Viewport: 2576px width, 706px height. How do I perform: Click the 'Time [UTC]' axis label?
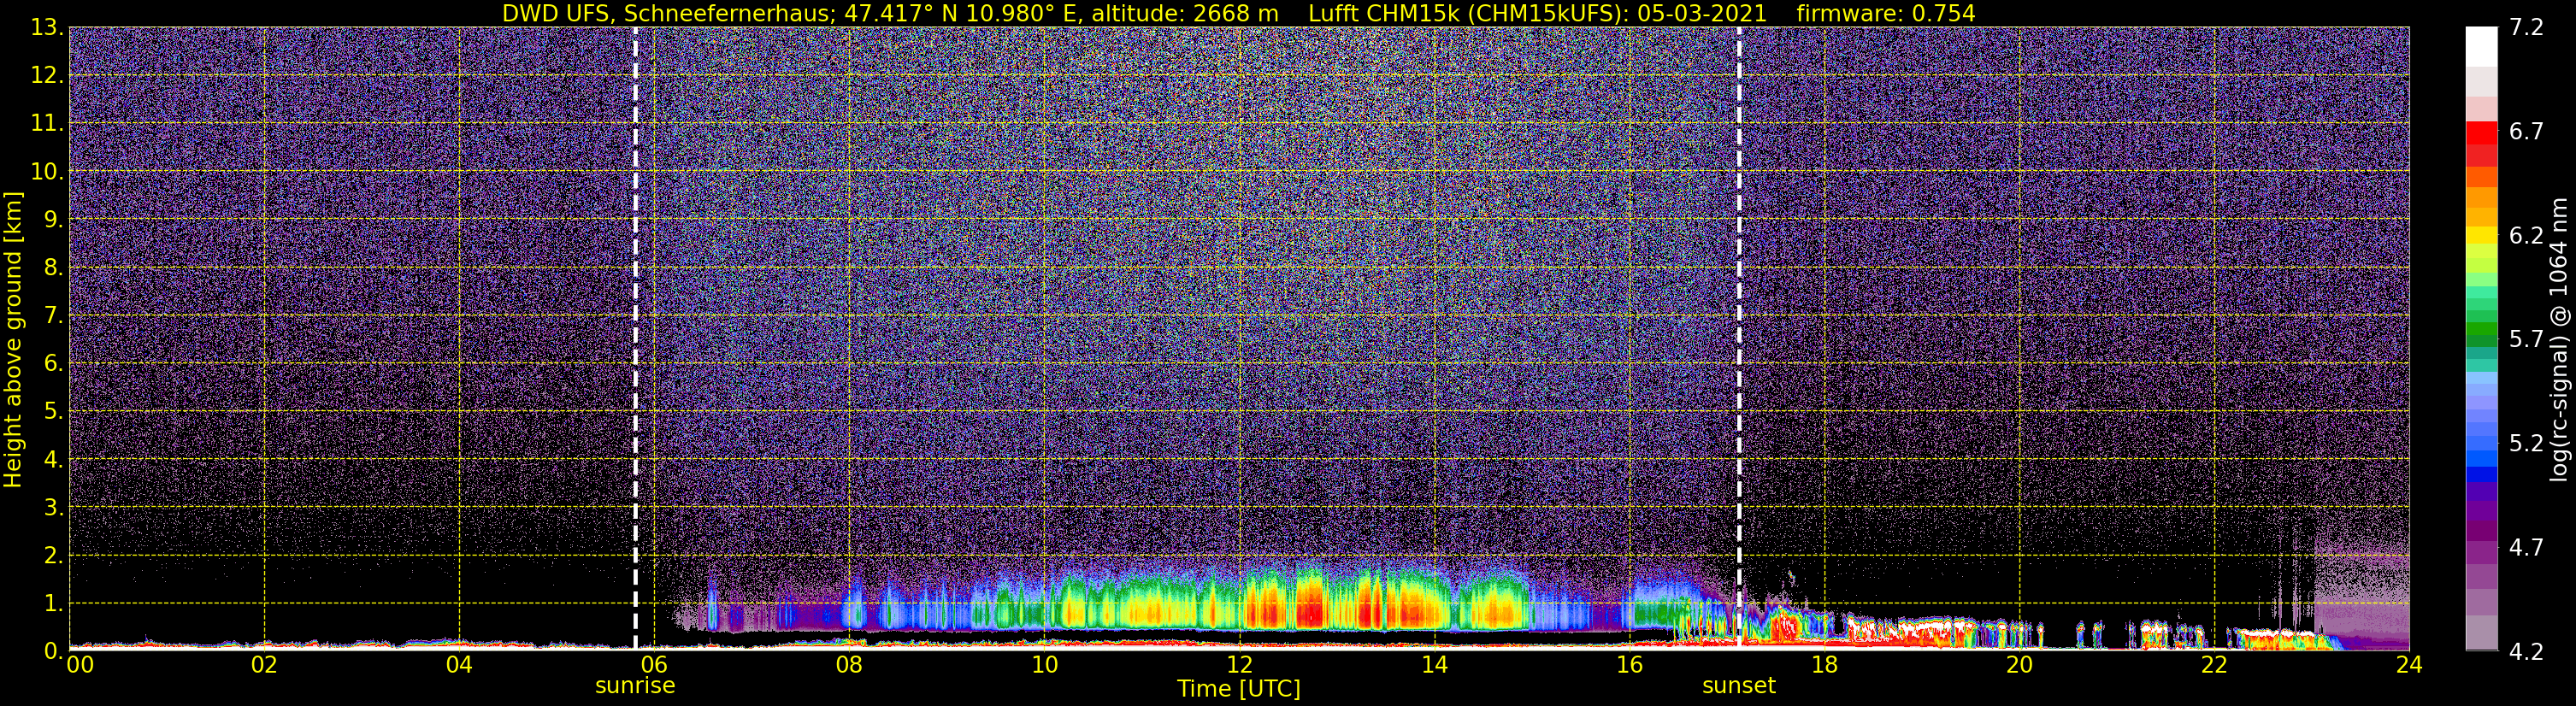pos(1238,689)
